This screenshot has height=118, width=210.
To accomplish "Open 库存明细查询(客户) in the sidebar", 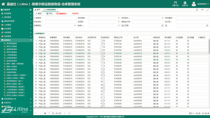I will (x=15, y=81).
